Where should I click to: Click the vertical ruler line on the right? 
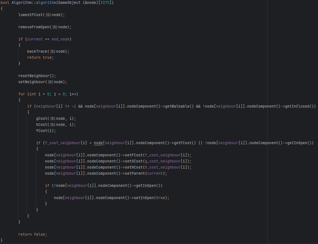pyautogui.click(x=267, y=122)
